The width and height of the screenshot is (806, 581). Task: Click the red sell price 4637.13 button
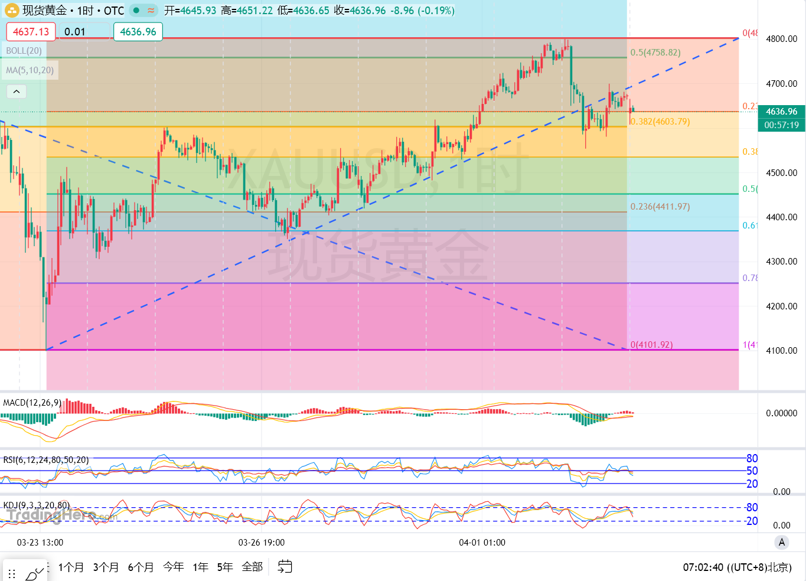[x=31, y=32]
